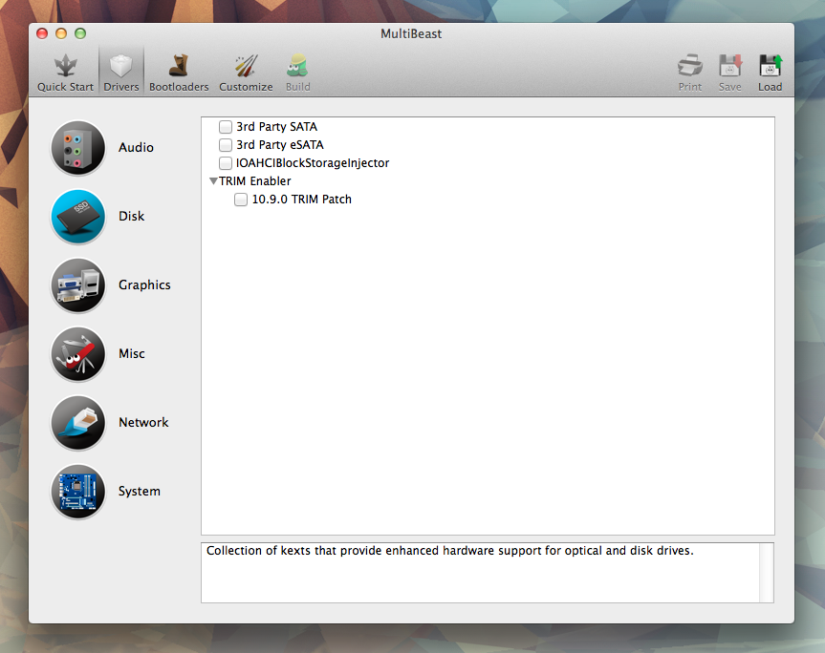Select the Quick Start toolbar icon

tap(64, 67)
